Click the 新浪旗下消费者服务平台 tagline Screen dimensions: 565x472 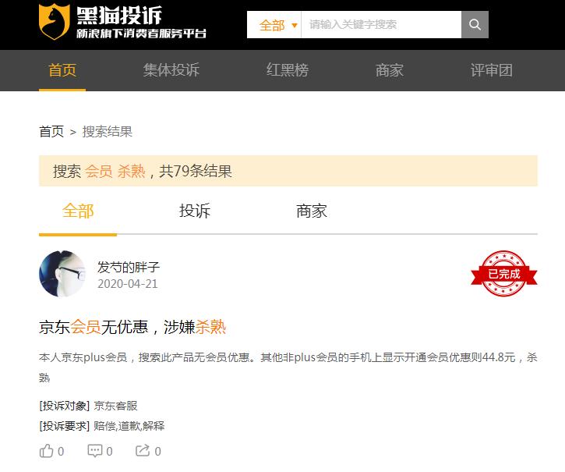click(x=141, y=34)
